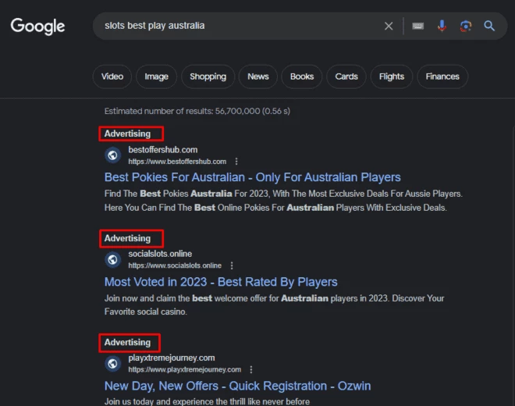Click the https://www.bestoffershub.com URL
This screenshot has width=515, height=406.
pos(177,162)
